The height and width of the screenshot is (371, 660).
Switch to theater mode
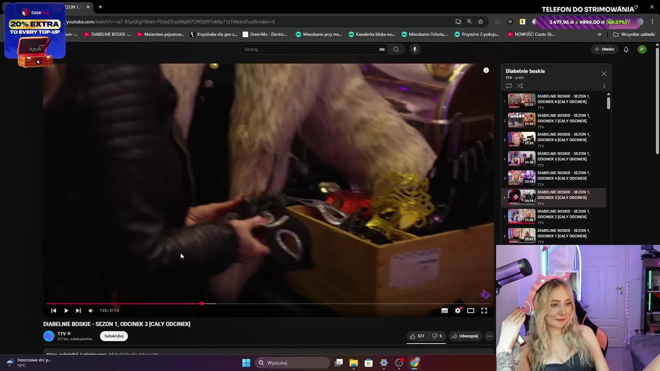(x=471, y=311)
